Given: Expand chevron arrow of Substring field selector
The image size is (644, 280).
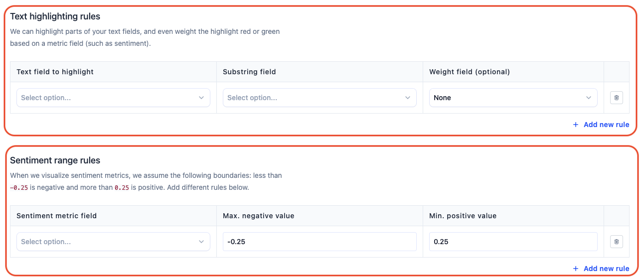Looking at the screenshot, I should pos(408,98).
